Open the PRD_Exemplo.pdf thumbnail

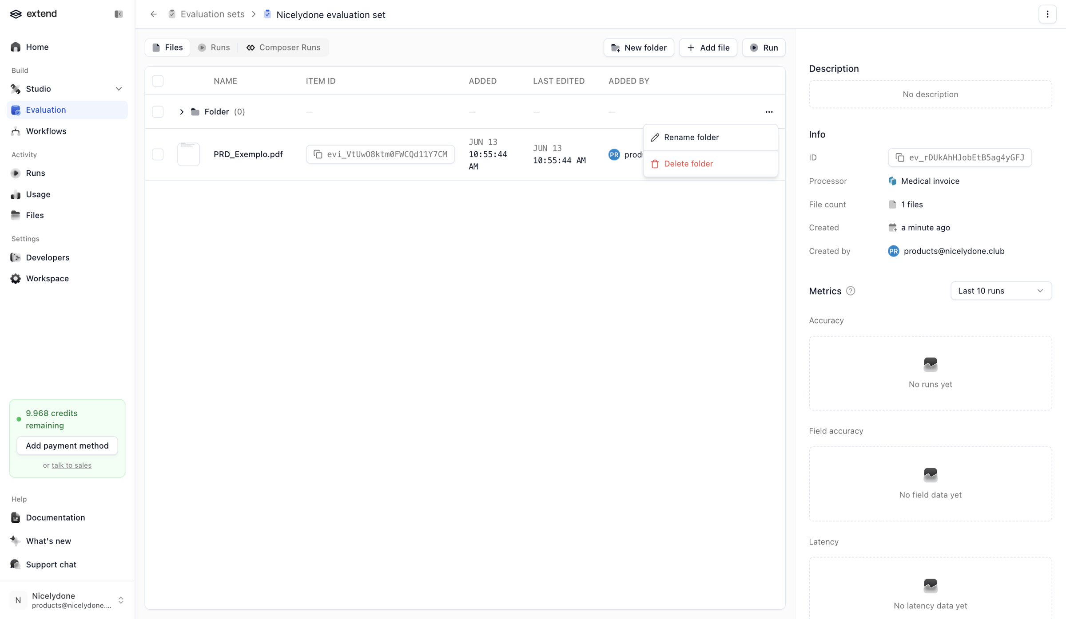click(x=188, y=154)
